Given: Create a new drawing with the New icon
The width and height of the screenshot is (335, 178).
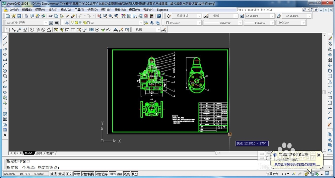Looking at the screenshot, I should tap(8, 16).
